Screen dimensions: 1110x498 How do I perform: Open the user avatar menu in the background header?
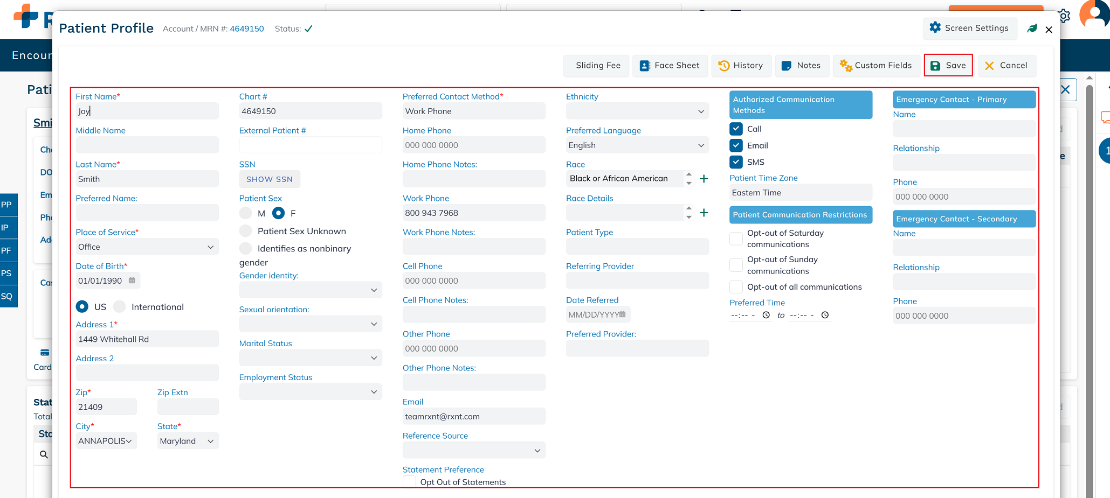1094,15
